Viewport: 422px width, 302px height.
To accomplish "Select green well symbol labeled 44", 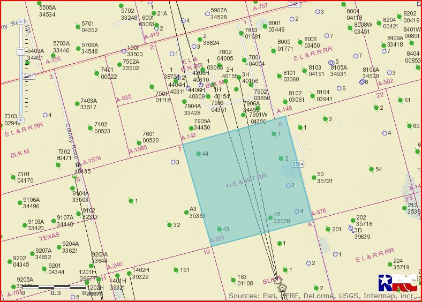I will [x=198, y=154].
